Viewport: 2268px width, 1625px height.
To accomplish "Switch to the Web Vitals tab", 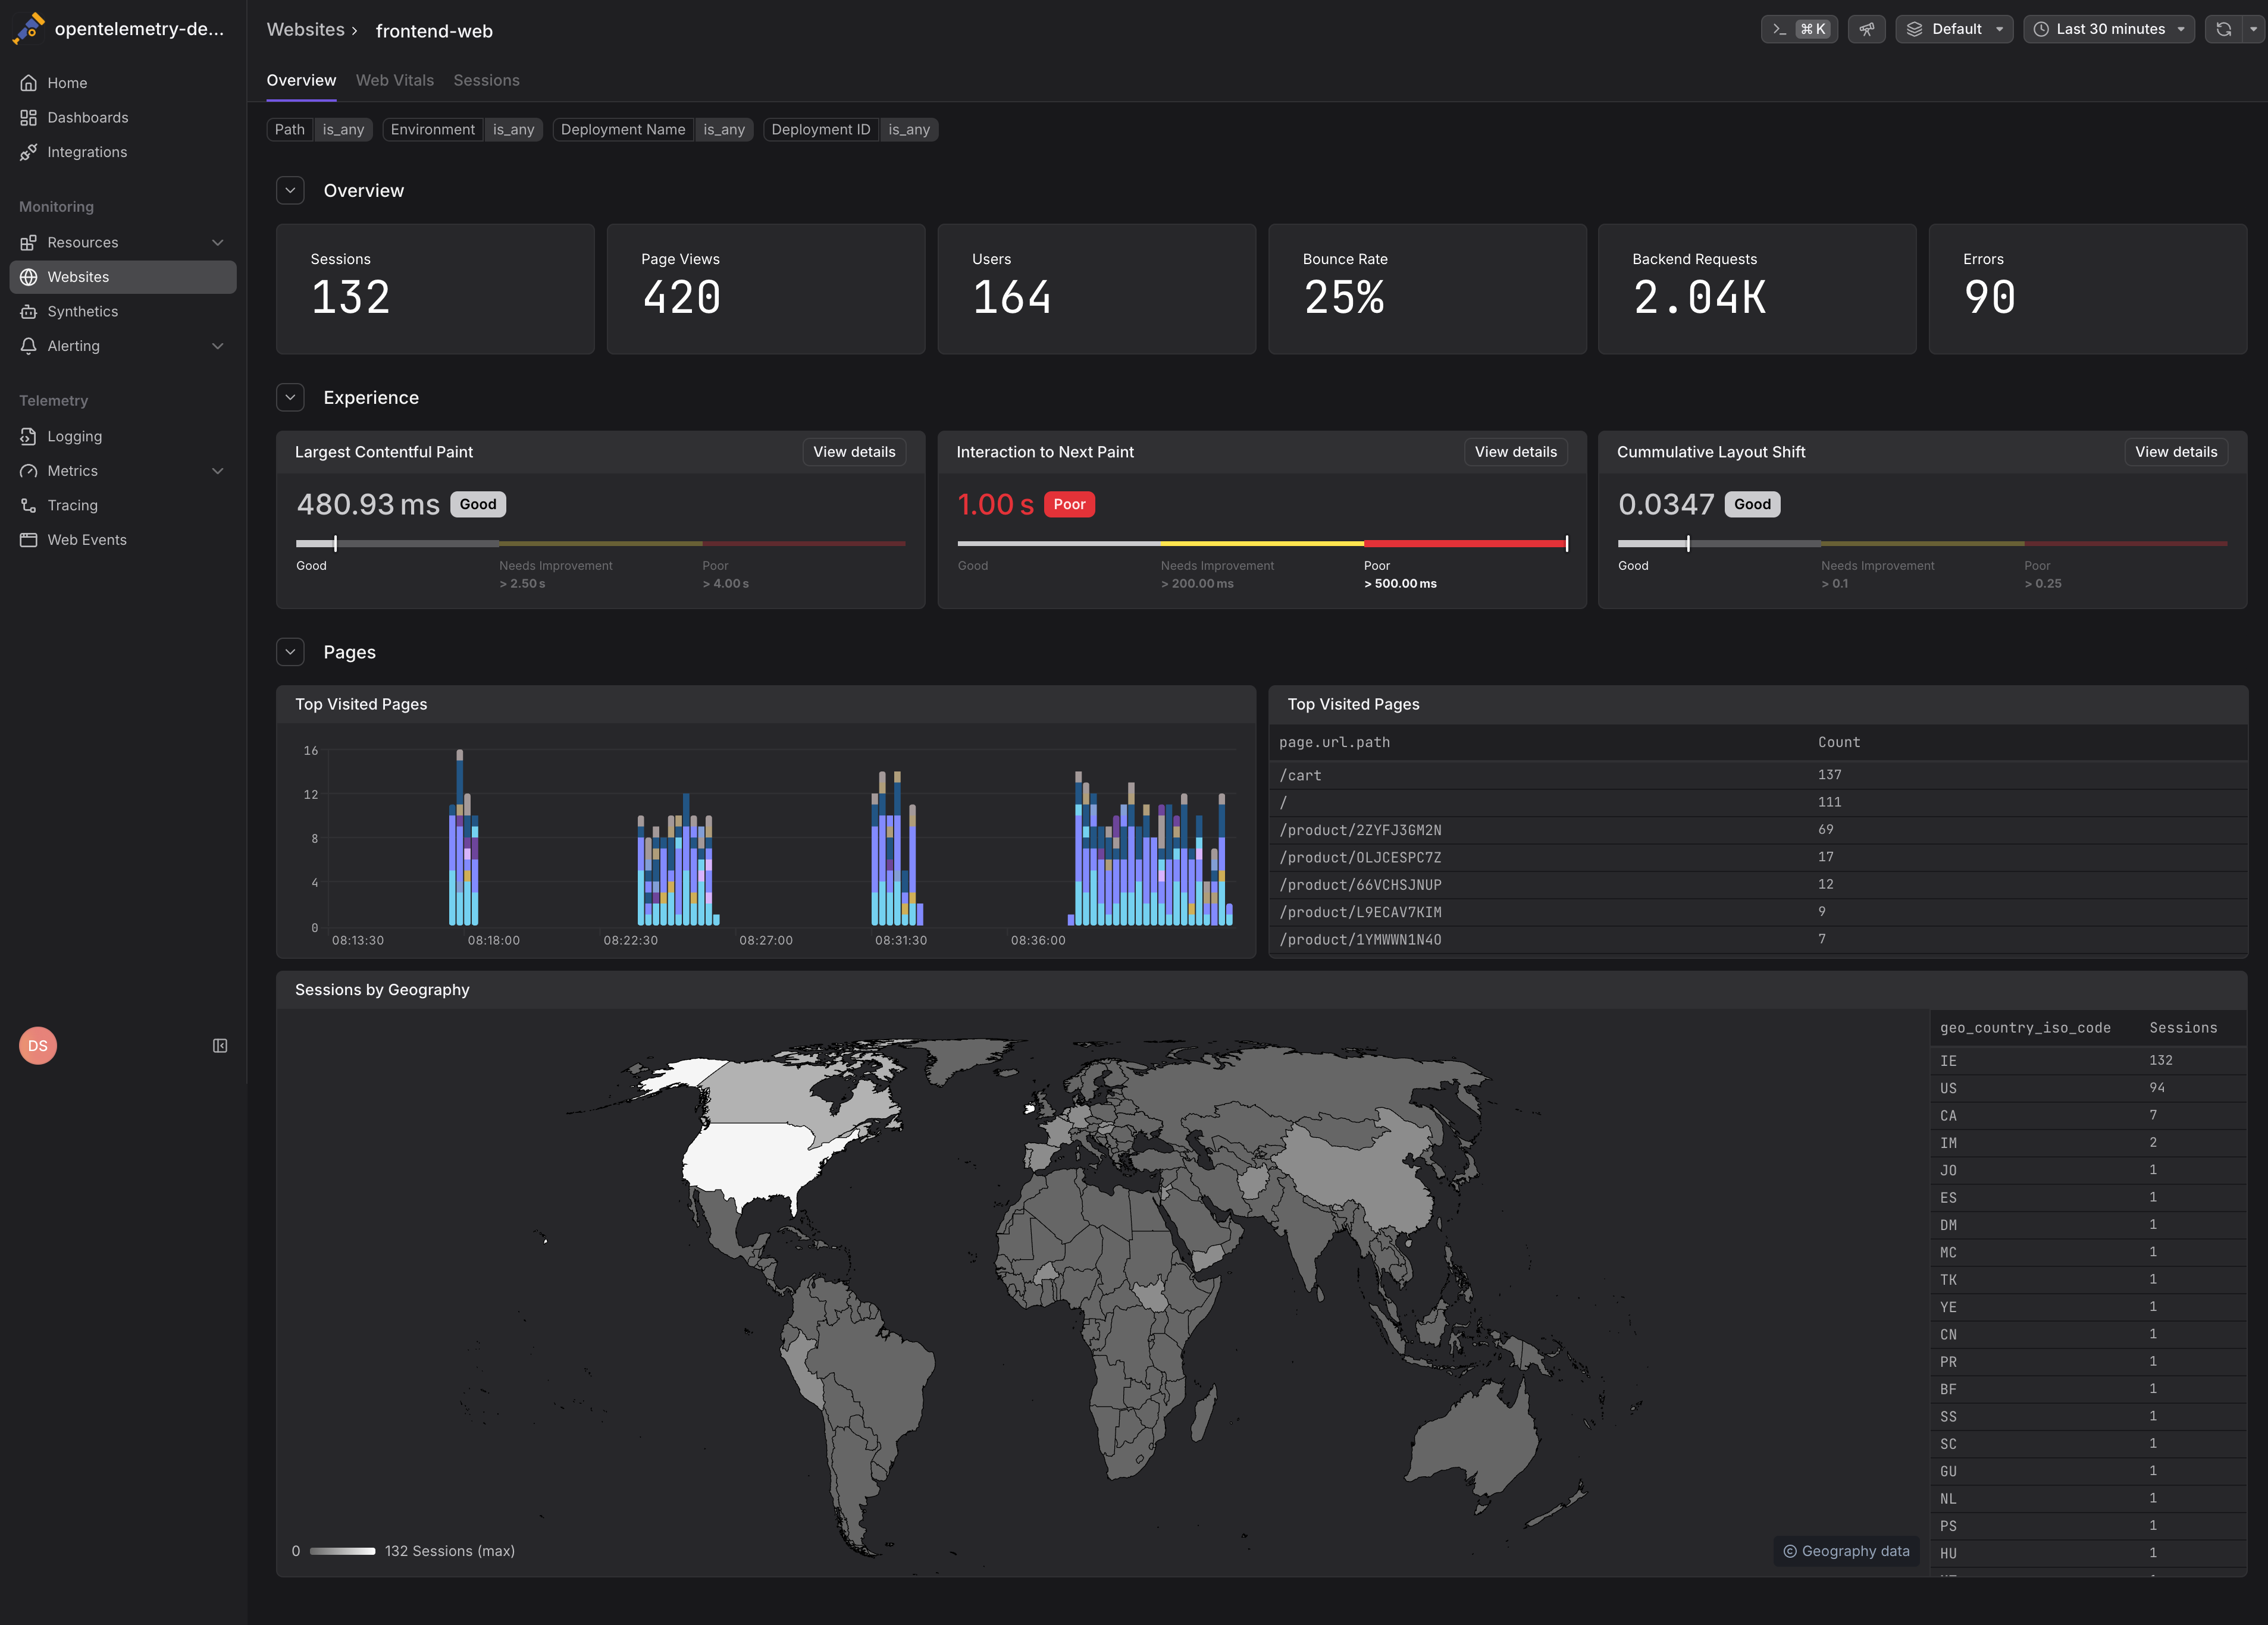I will 394,80.
